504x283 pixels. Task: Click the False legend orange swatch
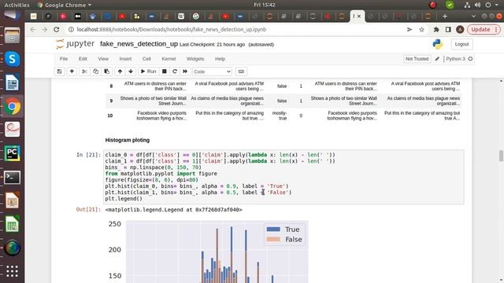[273, 239]
